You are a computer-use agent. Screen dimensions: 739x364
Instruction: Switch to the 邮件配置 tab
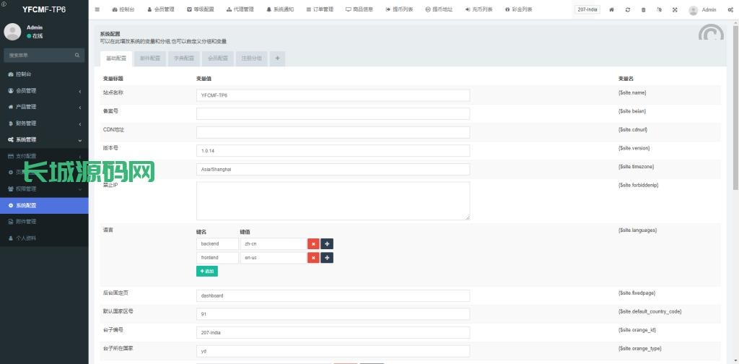[149, 58]
